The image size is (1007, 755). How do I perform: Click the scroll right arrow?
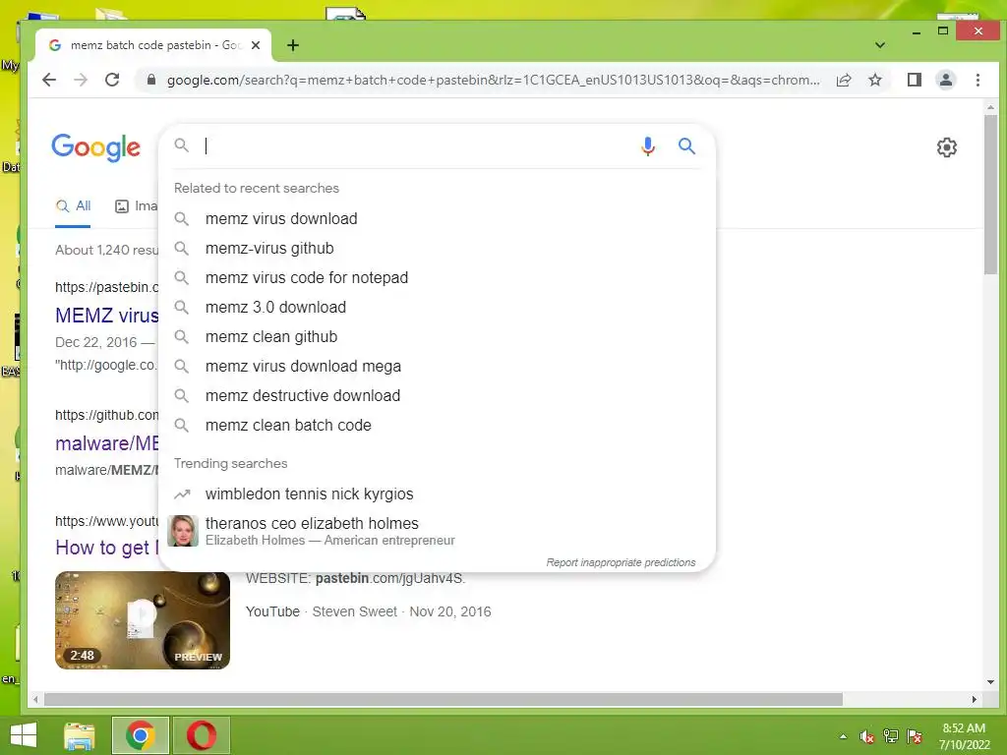point(975,699)
